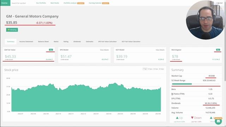Click the Beta value 1.35
This screenshot has width=226, height=127.
point(210,89)
